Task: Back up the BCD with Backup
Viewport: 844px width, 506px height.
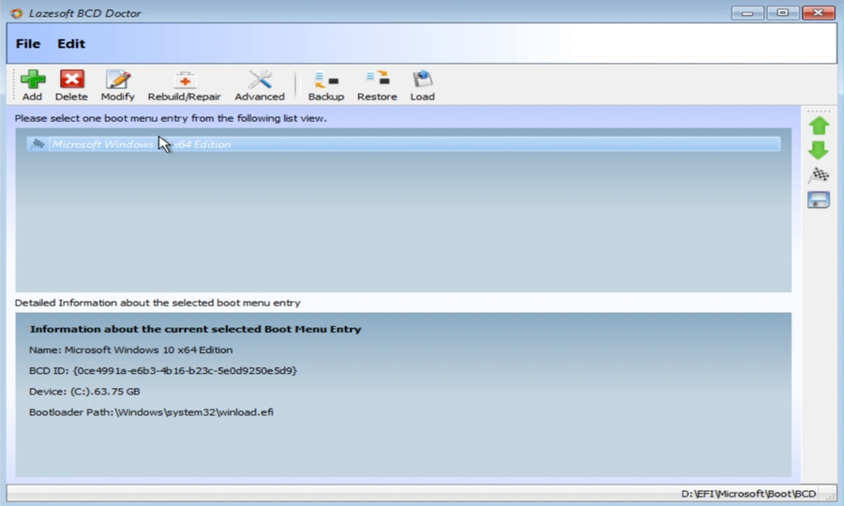Action: coord(325,85)
